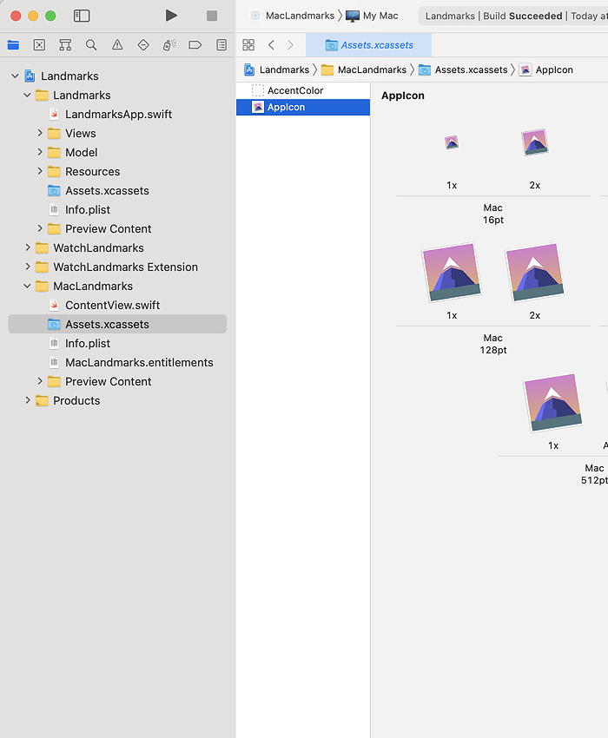Select the Mac 128pt 2x icon well
Screen dimensions: 608x738
point(534,273)
